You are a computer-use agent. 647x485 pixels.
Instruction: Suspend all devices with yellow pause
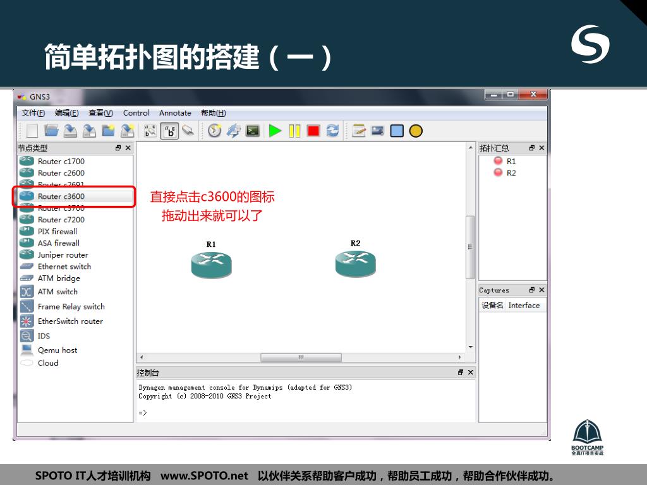tap(294, 131)
